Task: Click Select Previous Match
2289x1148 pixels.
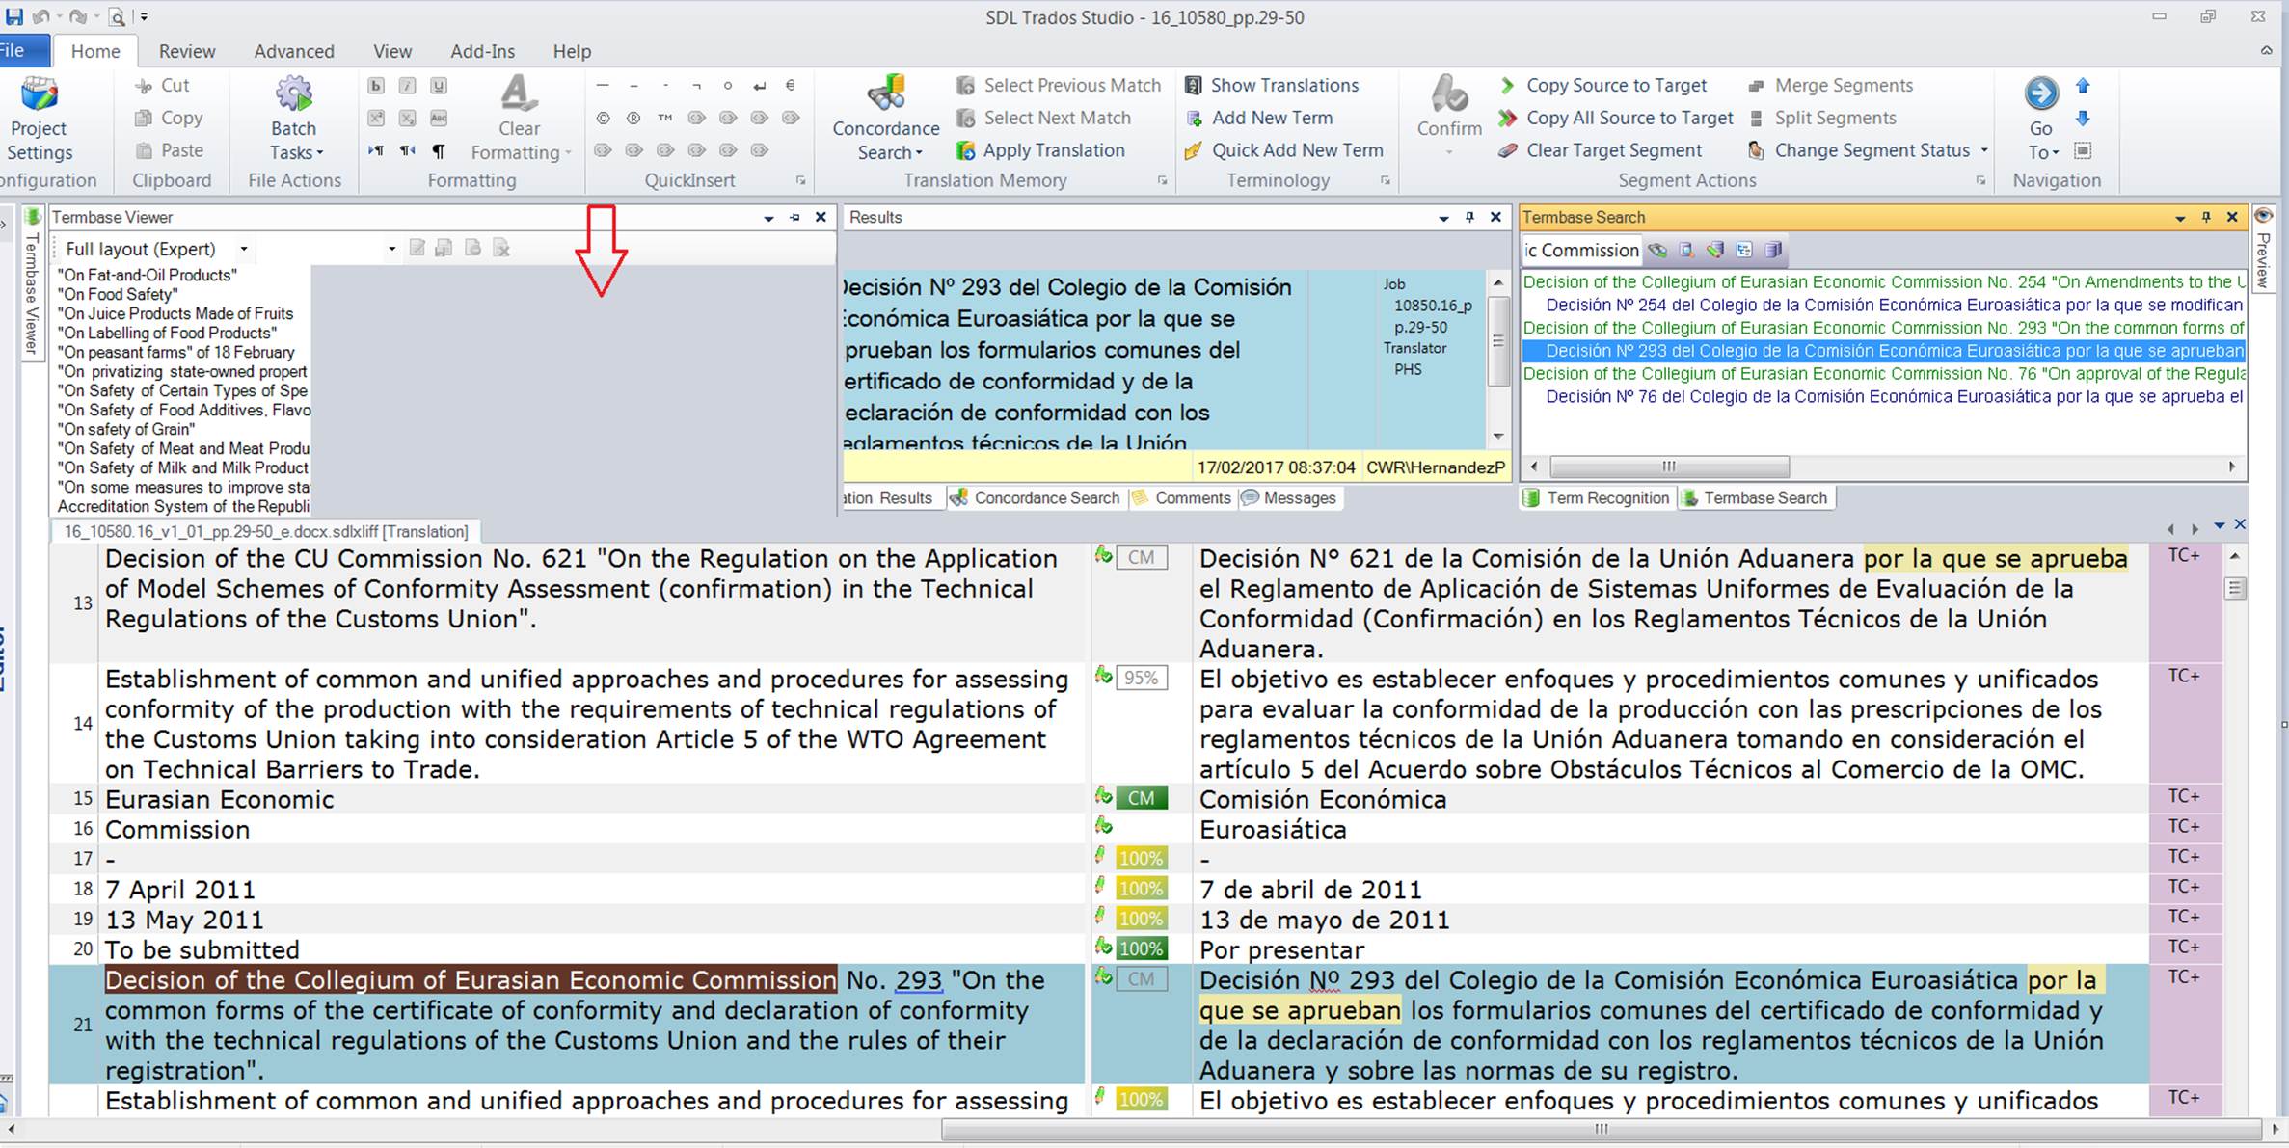Action: pyautogui.click(x=1059, y=86)
